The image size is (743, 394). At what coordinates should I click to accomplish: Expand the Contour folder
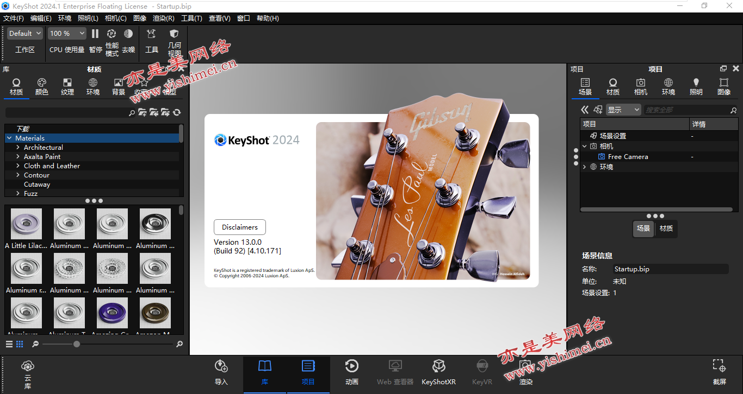[x=18, y=175]
